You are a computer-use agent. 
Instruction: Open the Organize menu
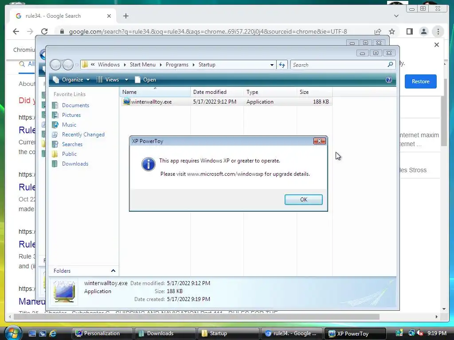tap(71, 80)
